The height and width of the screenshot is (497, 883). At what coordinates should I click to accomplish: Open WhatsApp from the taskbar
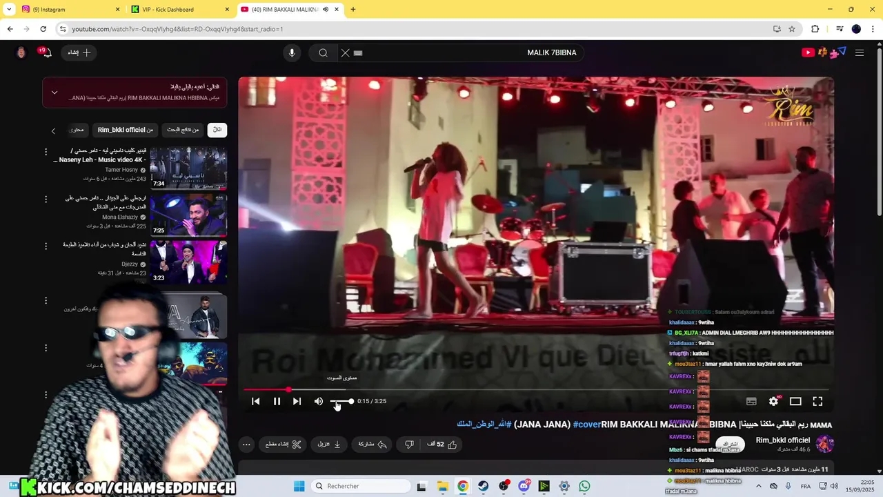pos(584,486)
